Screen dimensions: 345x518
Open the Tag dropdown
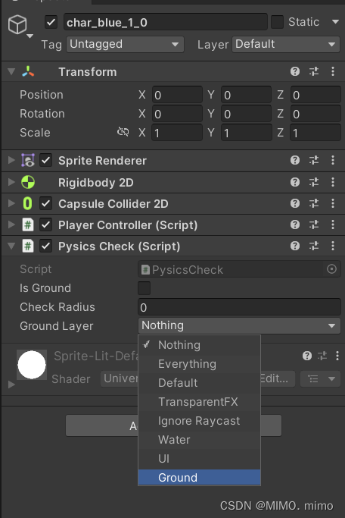tap(125, 44)
